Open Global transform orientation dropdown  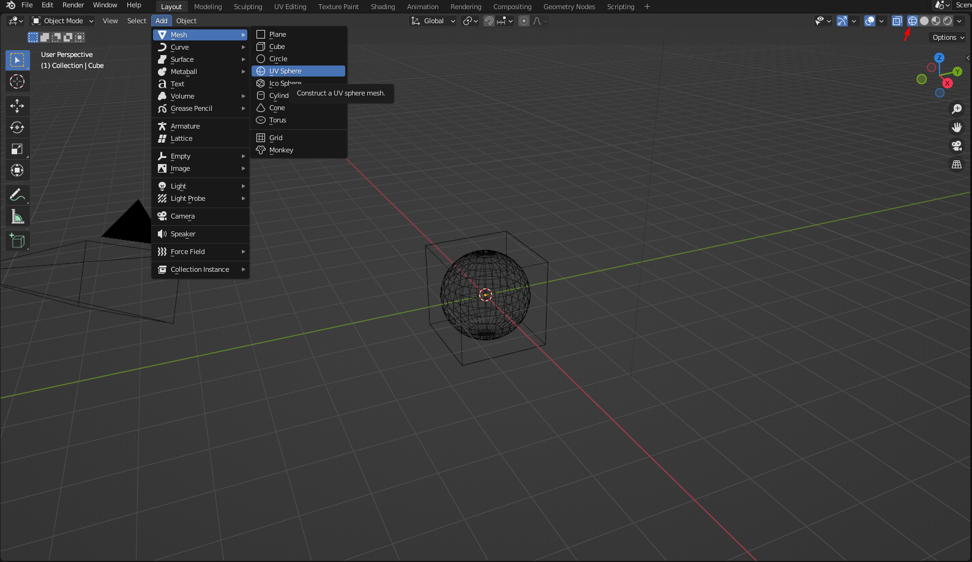(x=433, y=21)
